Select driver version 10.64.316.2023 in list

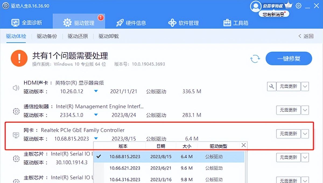125,179
